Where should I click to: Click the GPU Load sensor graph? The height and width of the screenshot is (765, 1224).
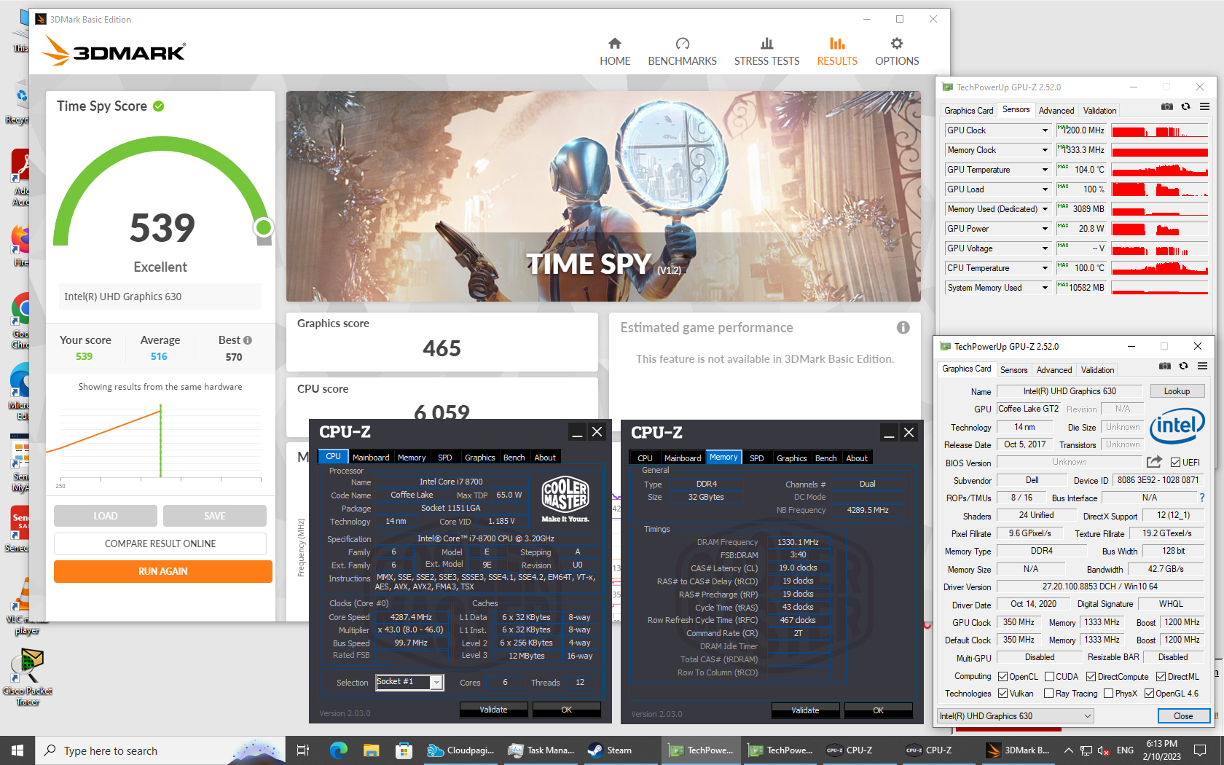pyautogui.click(x=1160, y=189)
